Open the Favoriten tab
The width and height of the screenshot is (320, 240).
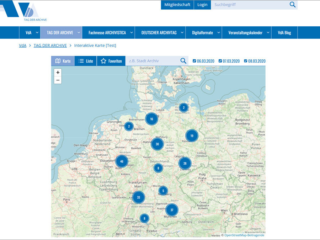point(111,61)
